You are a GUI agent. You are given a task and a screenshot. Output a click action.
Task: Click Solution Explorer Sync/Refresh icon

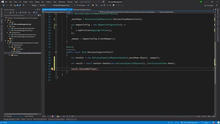pyautogui.click(x=20, y=12)
